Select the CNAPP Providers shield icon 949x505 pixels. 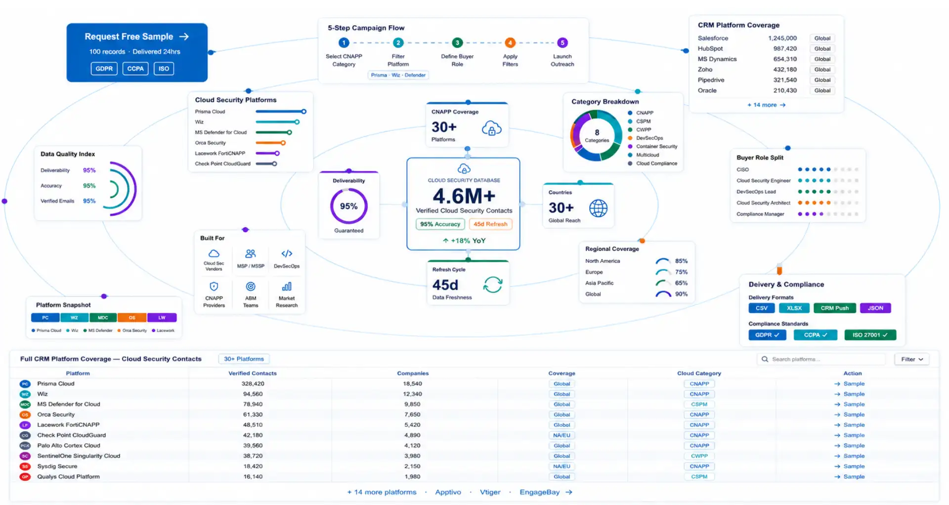214,286
